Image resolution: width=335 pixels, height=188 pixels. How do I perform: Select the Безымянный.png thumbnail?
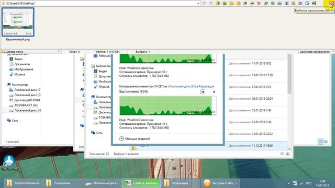click(x=18, y=22)
